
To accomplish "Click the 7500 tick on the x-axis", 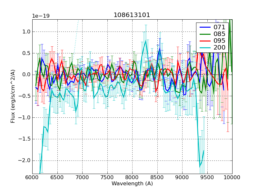I will click(x=107, y=177).
